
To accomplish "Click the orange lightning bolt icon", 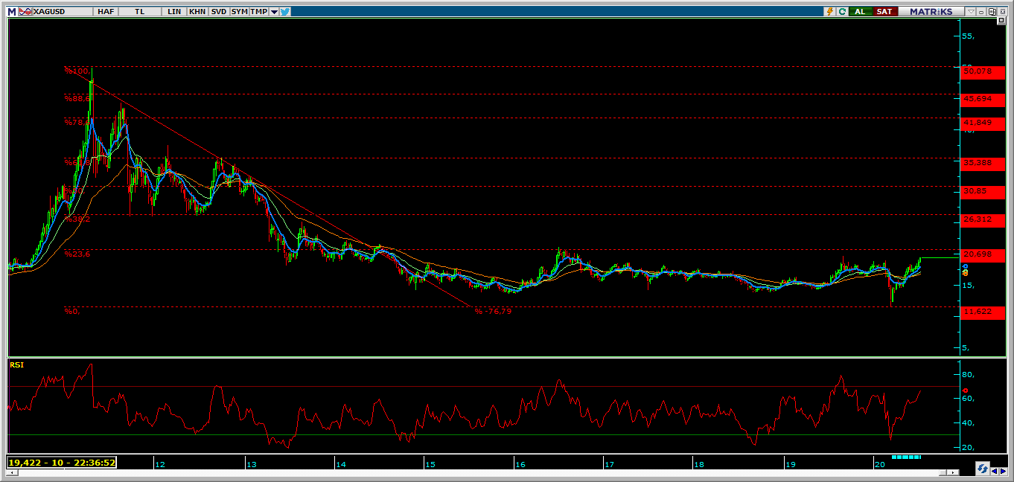I will coord(829,12).
